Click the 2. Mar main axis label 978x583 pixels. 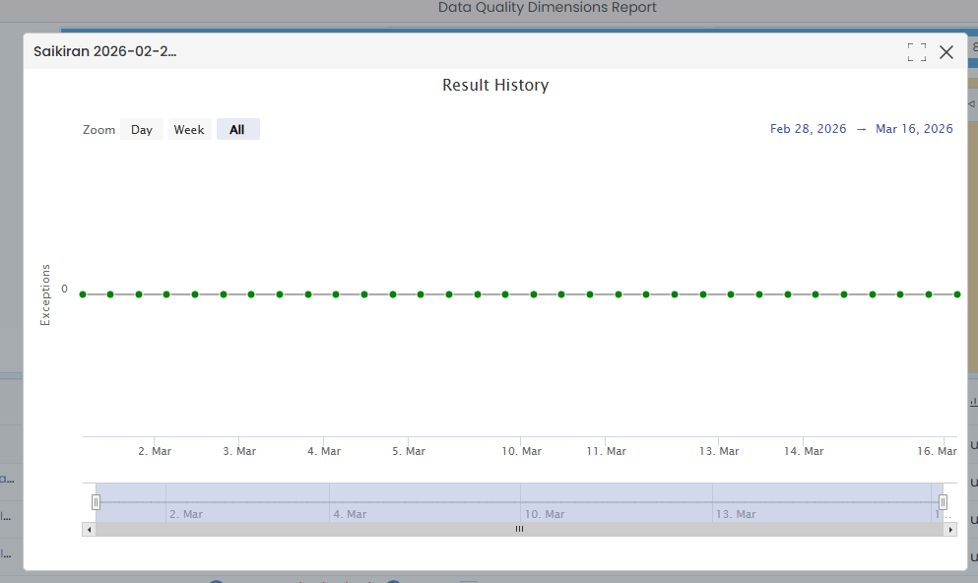pos(155,451)
